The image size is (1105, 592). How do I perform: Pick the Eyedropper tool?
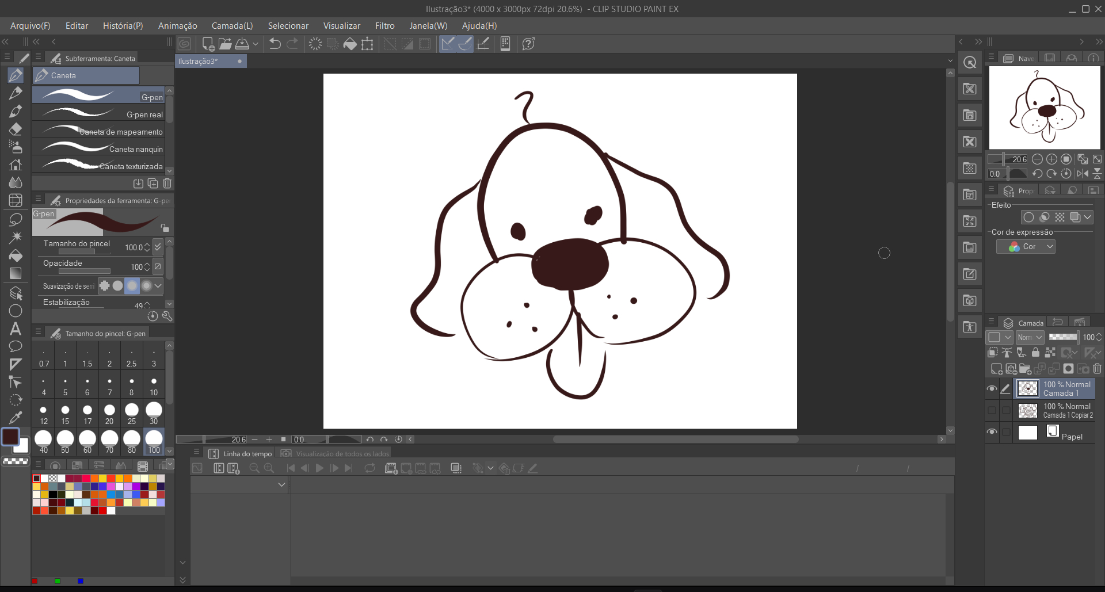(16, 418)
